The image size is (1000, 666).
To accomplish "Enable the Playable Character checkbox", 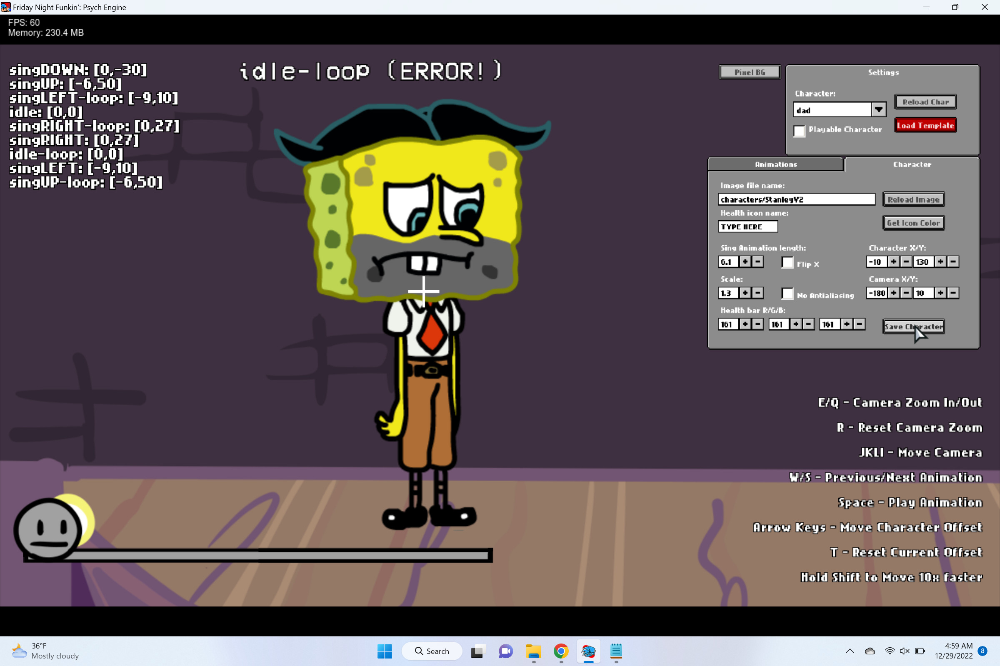I will tap(800, 132).
